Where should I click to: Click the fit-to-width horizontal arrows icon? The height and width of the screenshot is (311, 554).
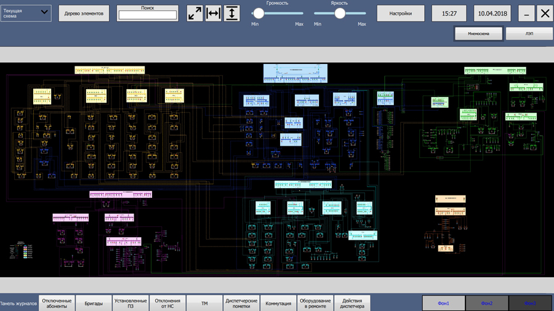pyautogui.click(x=214, y=14)
